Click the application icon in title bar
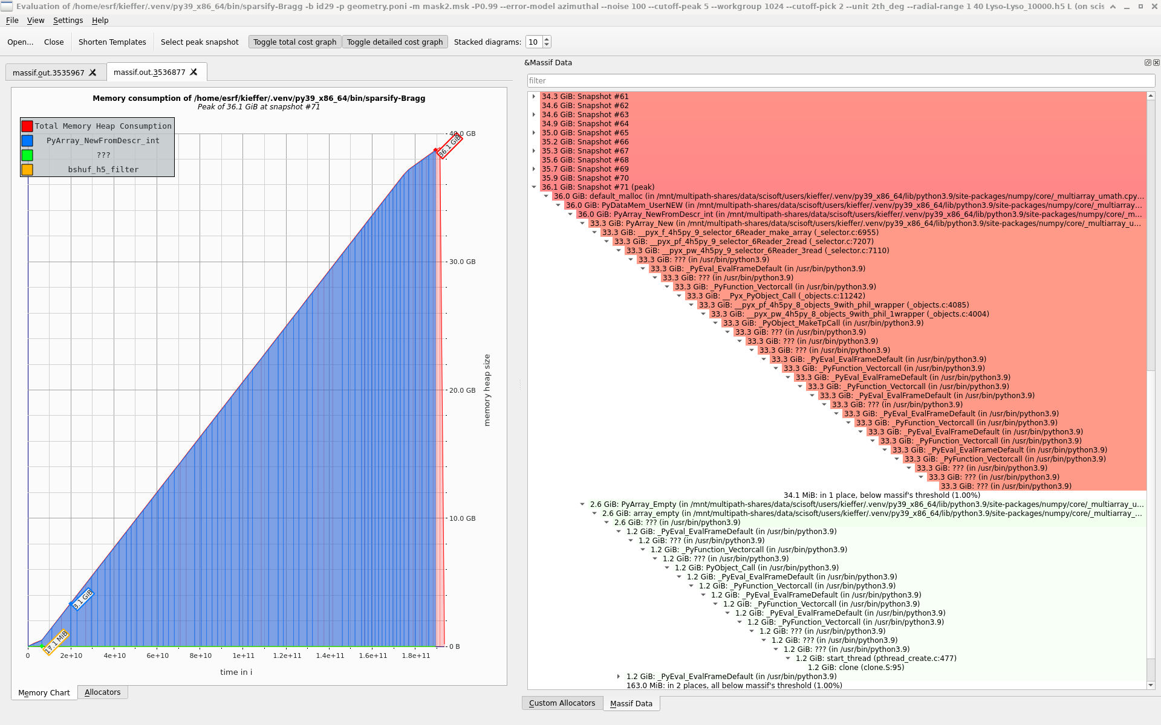The height and width of the screenshot is (725, 1161). click(x=7, y=7)
